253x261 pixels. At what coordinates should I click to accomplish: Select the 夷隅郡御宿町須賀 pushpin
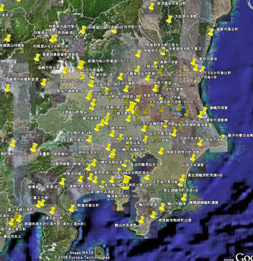click(x=184, y=198)
